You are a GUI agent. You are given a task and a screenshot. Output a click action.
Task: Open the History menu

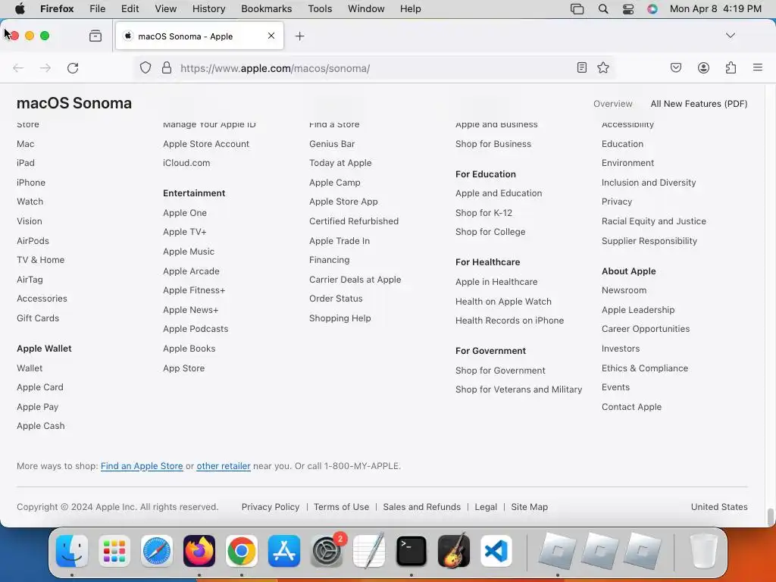[x=208, y=9]
